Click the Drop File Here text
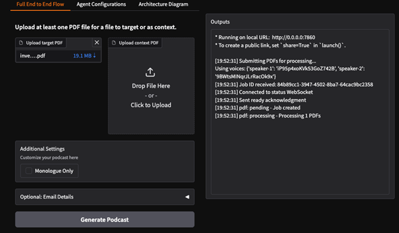This screenshot has height=233, width=399. 151,86
